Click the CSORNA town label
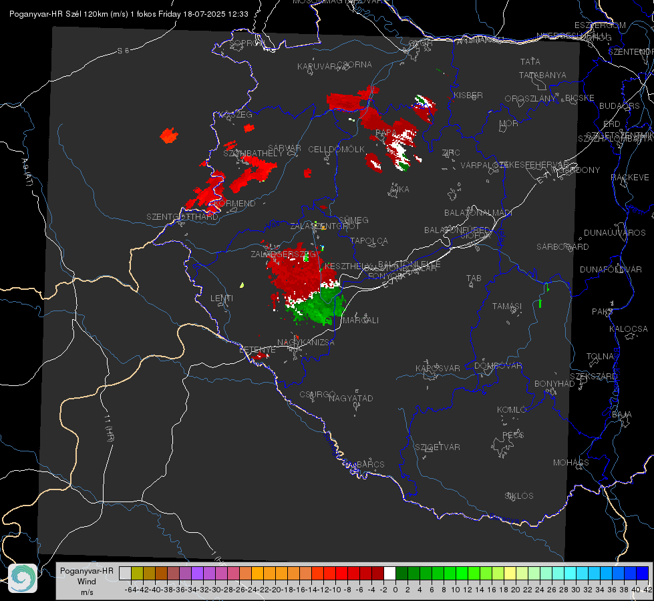Image resolution: width=654 pixels, height=601 pixels. pyautogui.click(x=355, y=64)
